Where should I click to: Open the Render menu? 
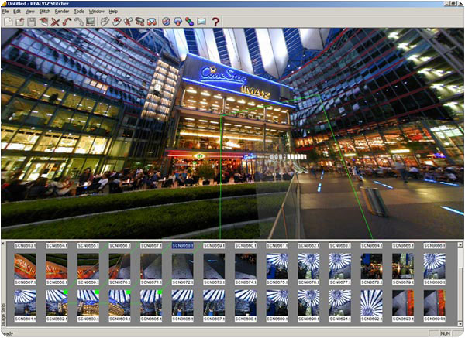tap(62, 12)
